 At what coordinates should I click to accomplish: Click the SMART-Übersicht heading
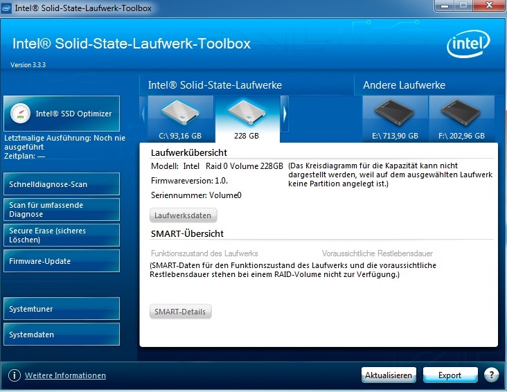[x=187, y=233]
